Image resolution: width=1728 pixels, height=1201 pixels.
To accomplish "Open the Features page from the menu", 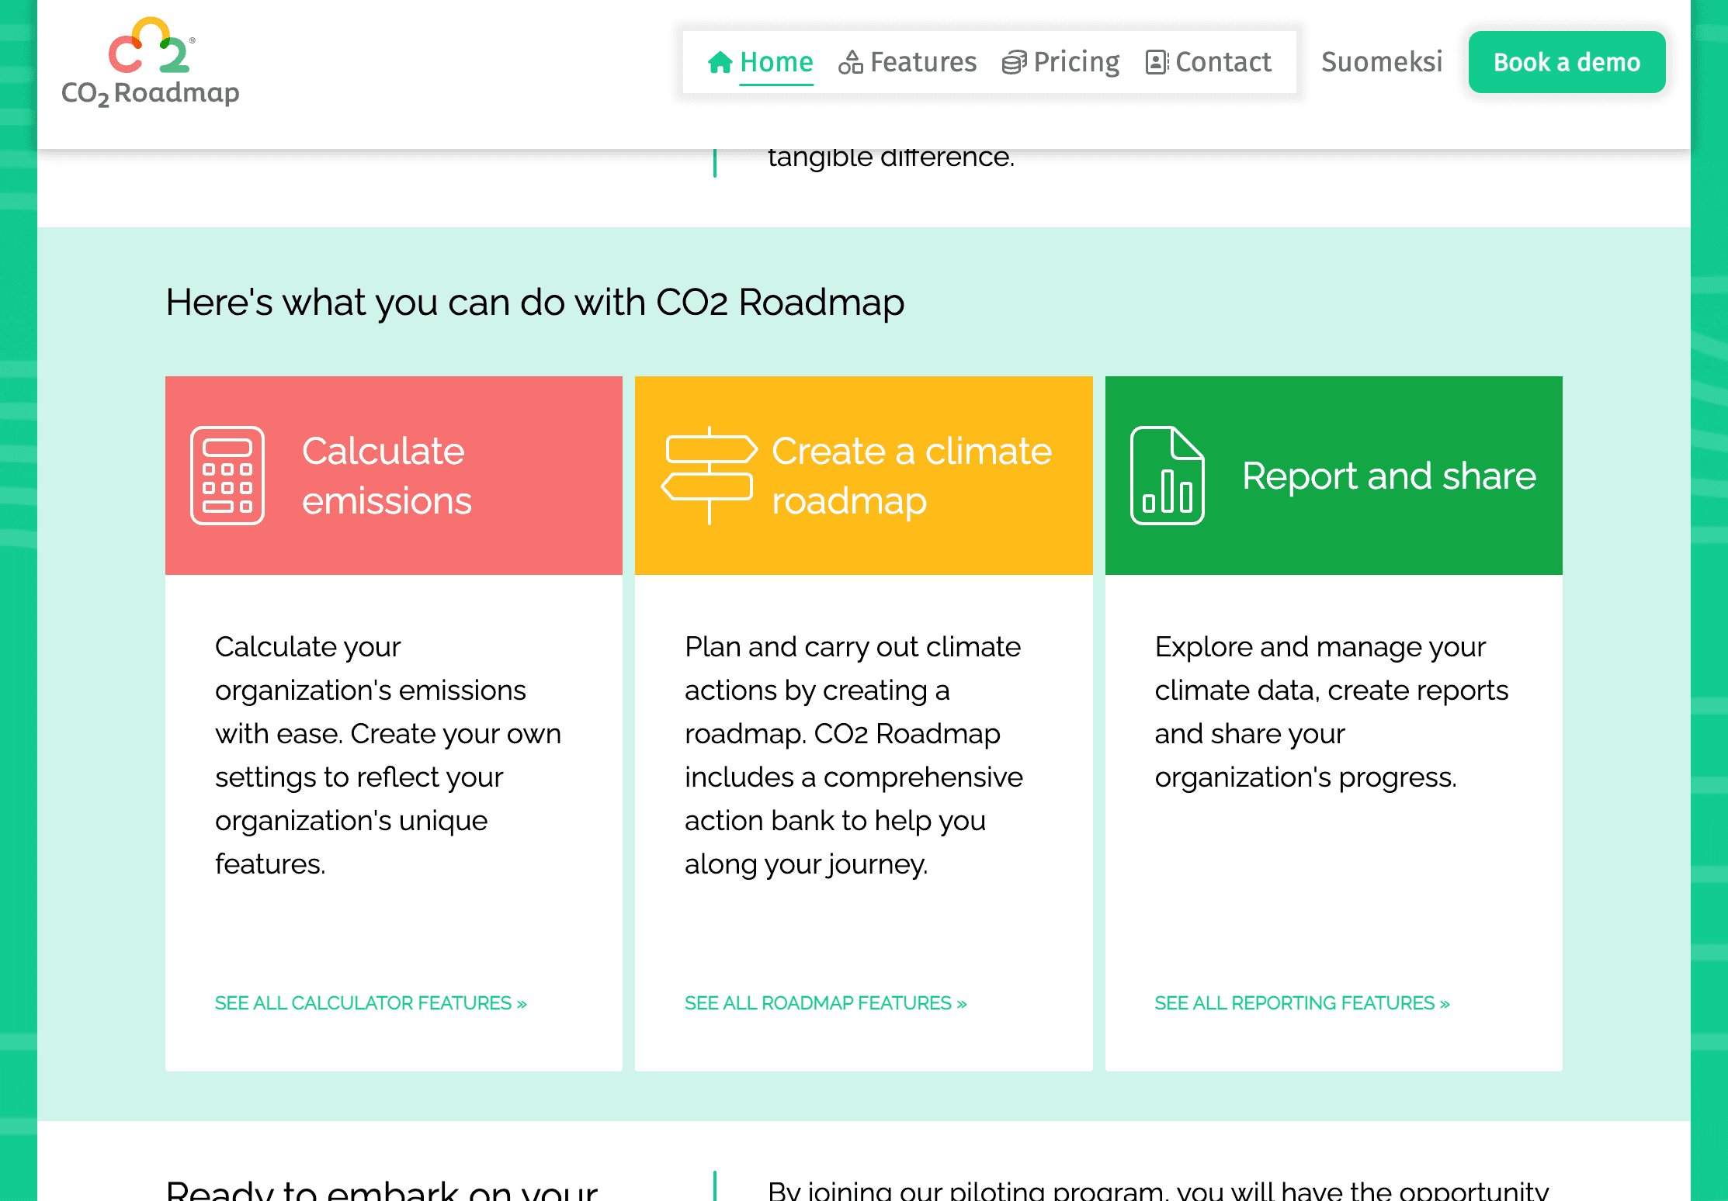I will coord(924,61).
